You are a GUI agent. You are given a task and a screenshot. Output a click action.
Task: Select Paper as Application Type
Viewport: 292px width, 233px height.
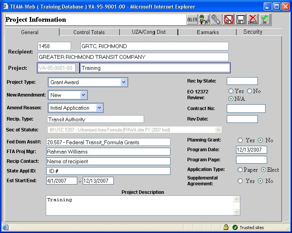pyautogui.click(x=240, y=170)
